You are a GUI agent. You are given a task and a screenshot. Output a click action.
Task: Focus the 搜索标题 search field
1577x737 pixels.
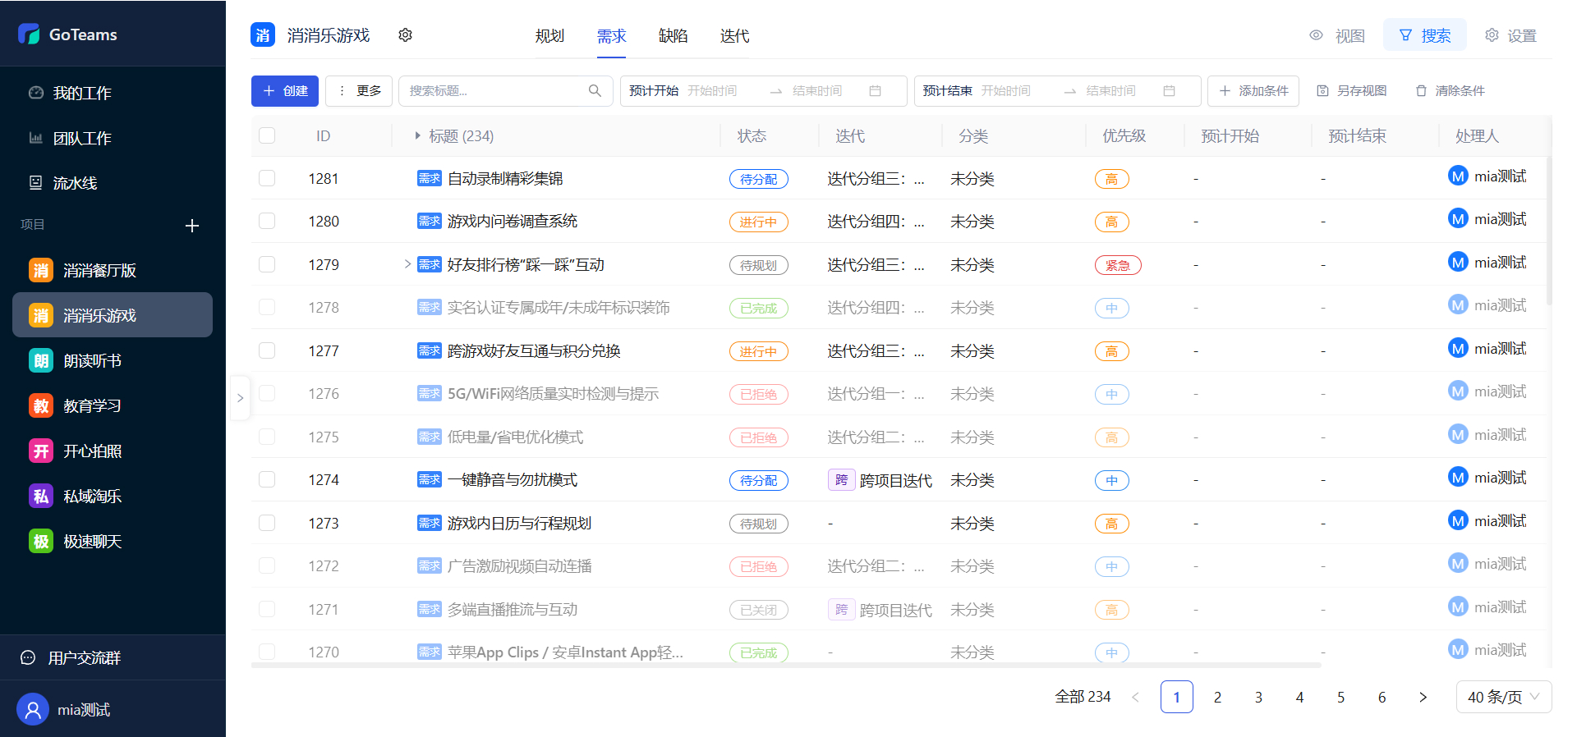click(x=506, y=91)
